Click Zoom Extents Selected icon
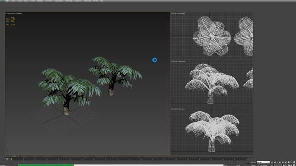 [291, 162]
